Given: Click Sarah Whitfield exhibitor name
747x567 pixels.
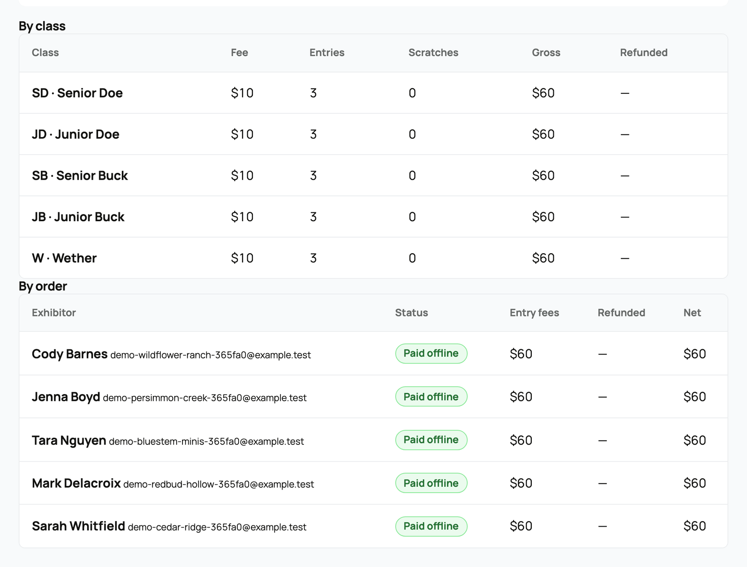Looking at the screenshot, I should [79, 526].
